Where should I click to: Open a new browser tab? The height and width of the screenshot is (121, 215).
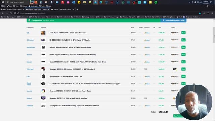click(77, 9)
